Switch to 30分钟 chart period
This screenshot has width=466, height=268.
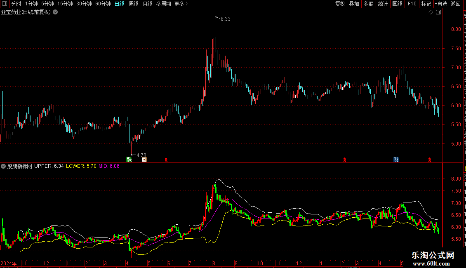point(84,4)
